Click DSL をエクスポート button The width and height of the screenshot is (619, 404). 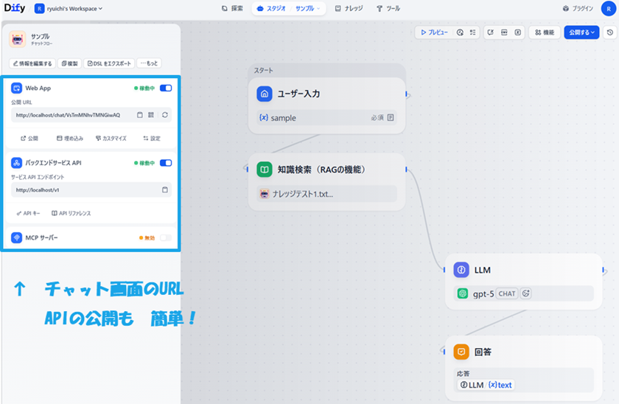109,63
